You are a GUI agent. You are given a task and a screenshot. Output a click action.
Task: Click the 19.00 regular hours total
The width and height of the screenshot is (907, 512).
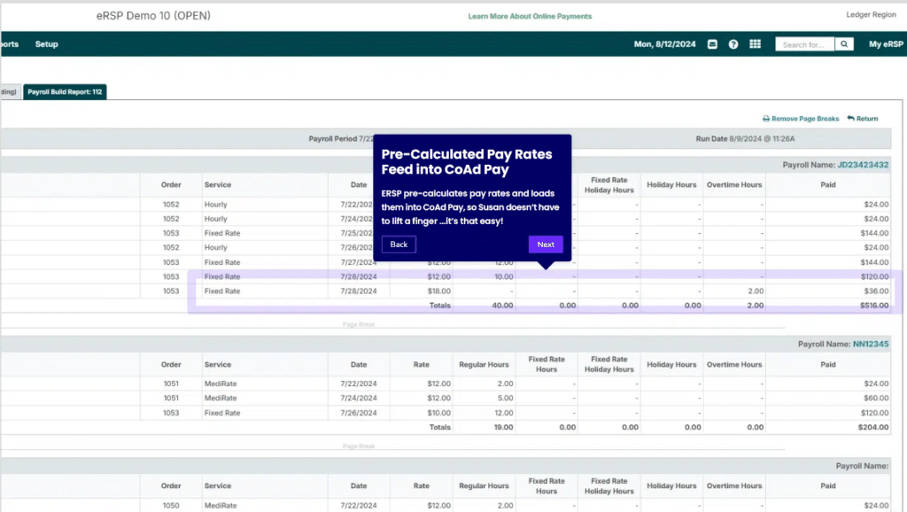[x=503, y=427]
